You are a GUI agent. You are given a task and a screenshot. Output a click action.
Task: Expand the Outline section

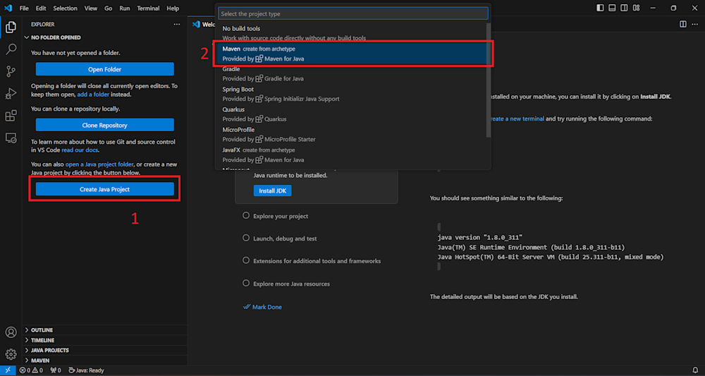[104, 330]
